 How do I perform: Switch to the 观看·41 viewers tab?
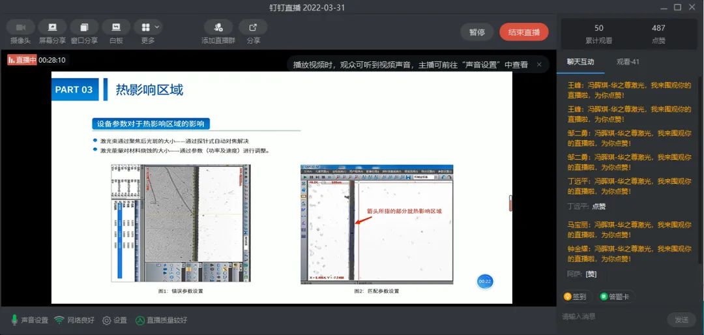pos(628,62)
